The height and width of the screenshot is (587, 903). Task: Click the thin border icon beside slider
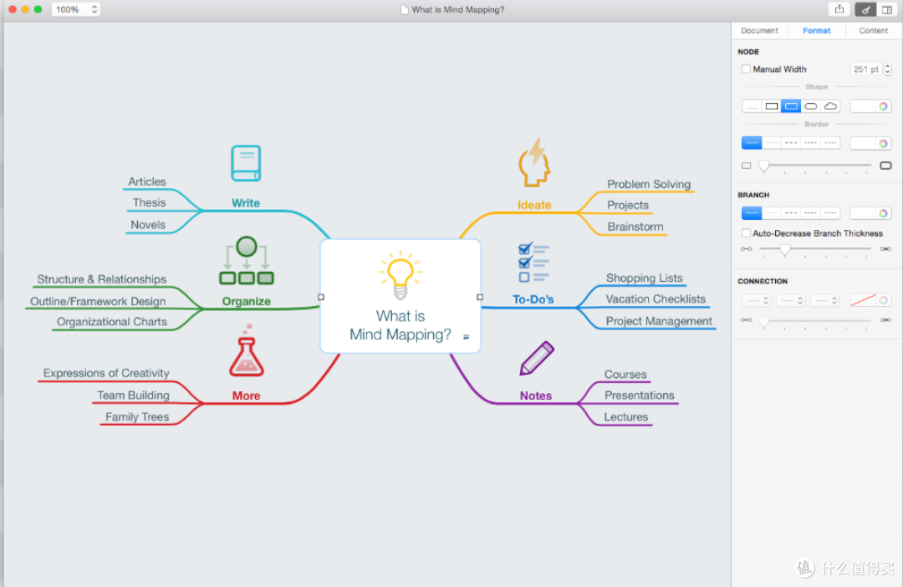747,166
